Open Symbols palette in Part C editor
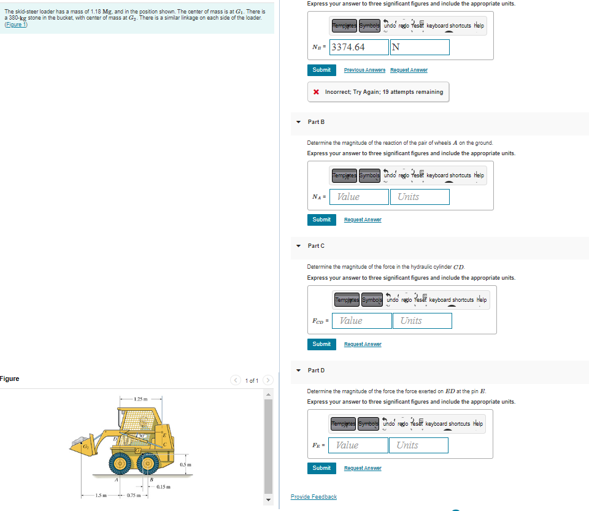This screenshot has width=589, height=511. pyautogui.click(x=371, y=299)
